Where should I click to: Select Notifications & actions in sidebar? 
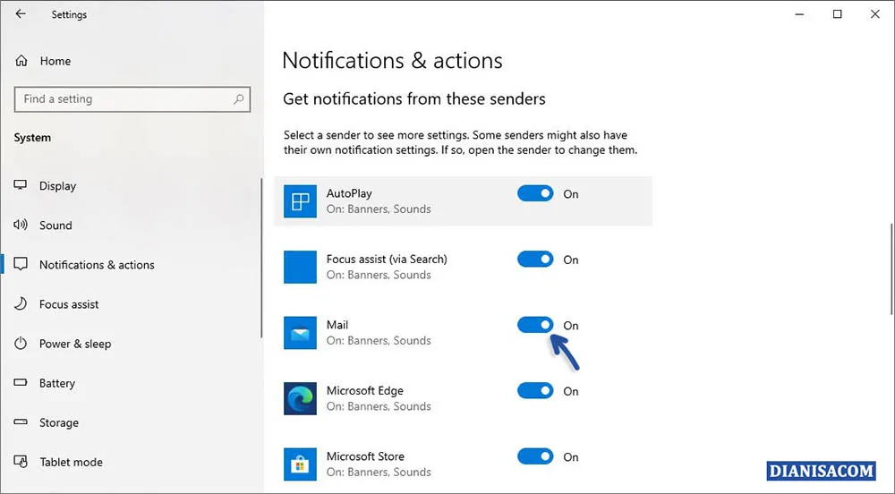97,265
